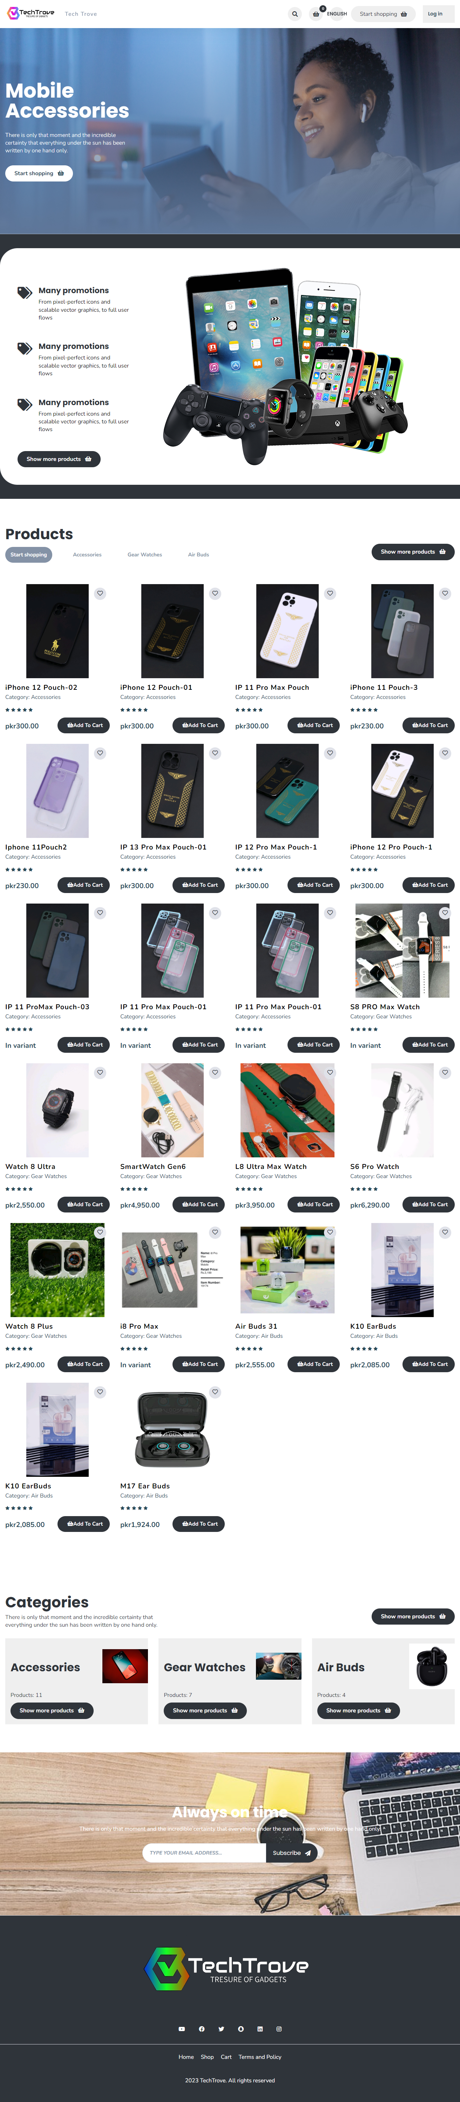Open the Terms and Policy footer link

260,2057
